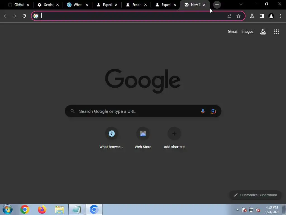Launch Google Chrome from the taskbar
The image size is (286, 215).
[25, 209]
